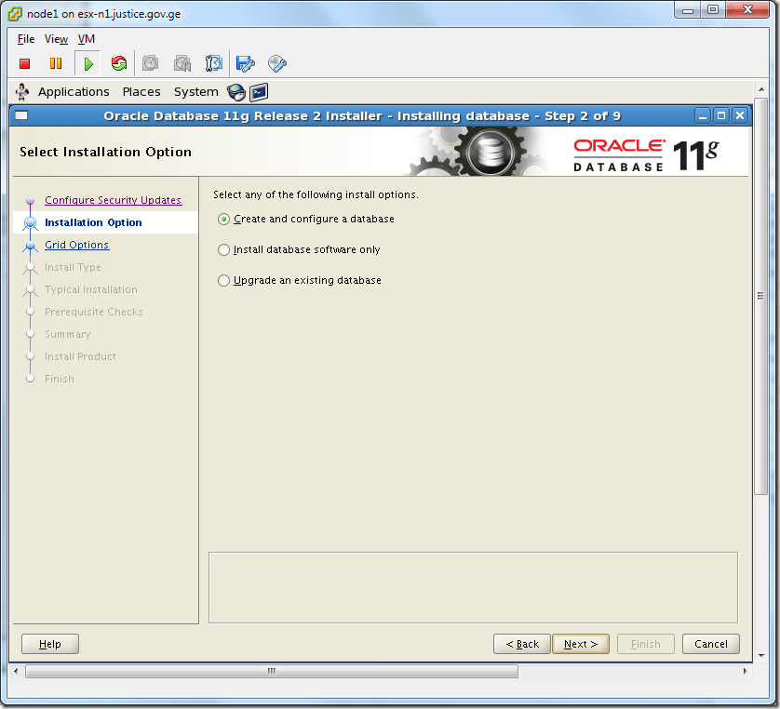
Task: Open the File menu
Action: click(25, 39)
